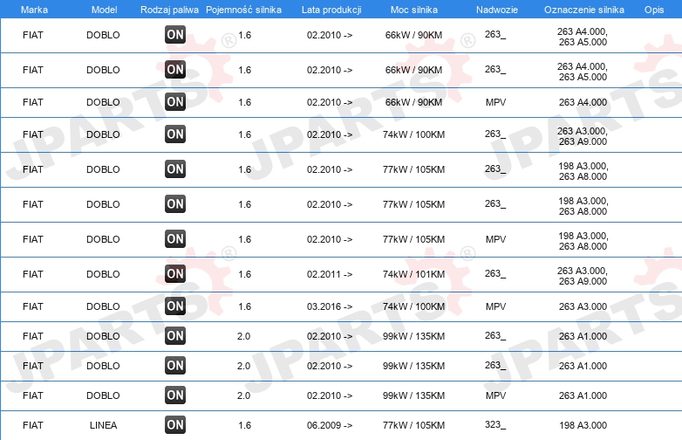Click the Model column header
The height and width of the screenshot is (440, 682).
click(x=104, y=10)
